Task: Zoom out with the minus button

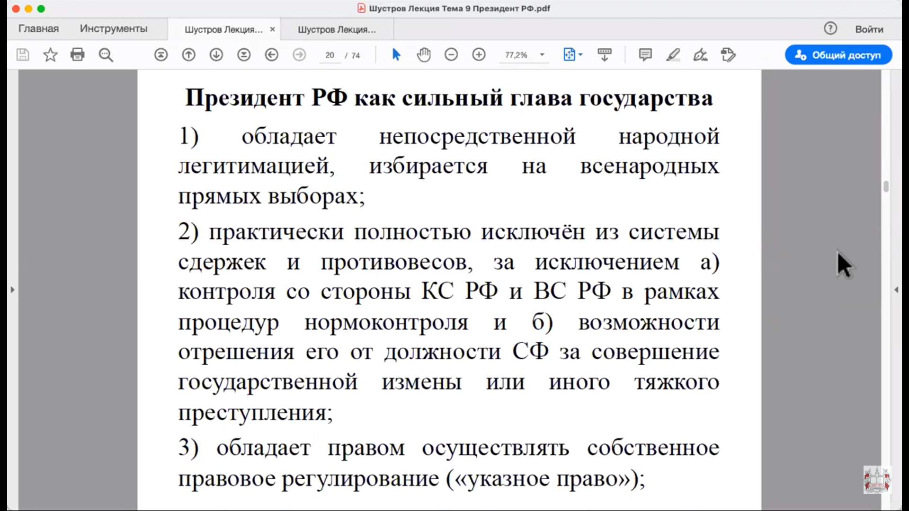Action: tap(451, 55)
